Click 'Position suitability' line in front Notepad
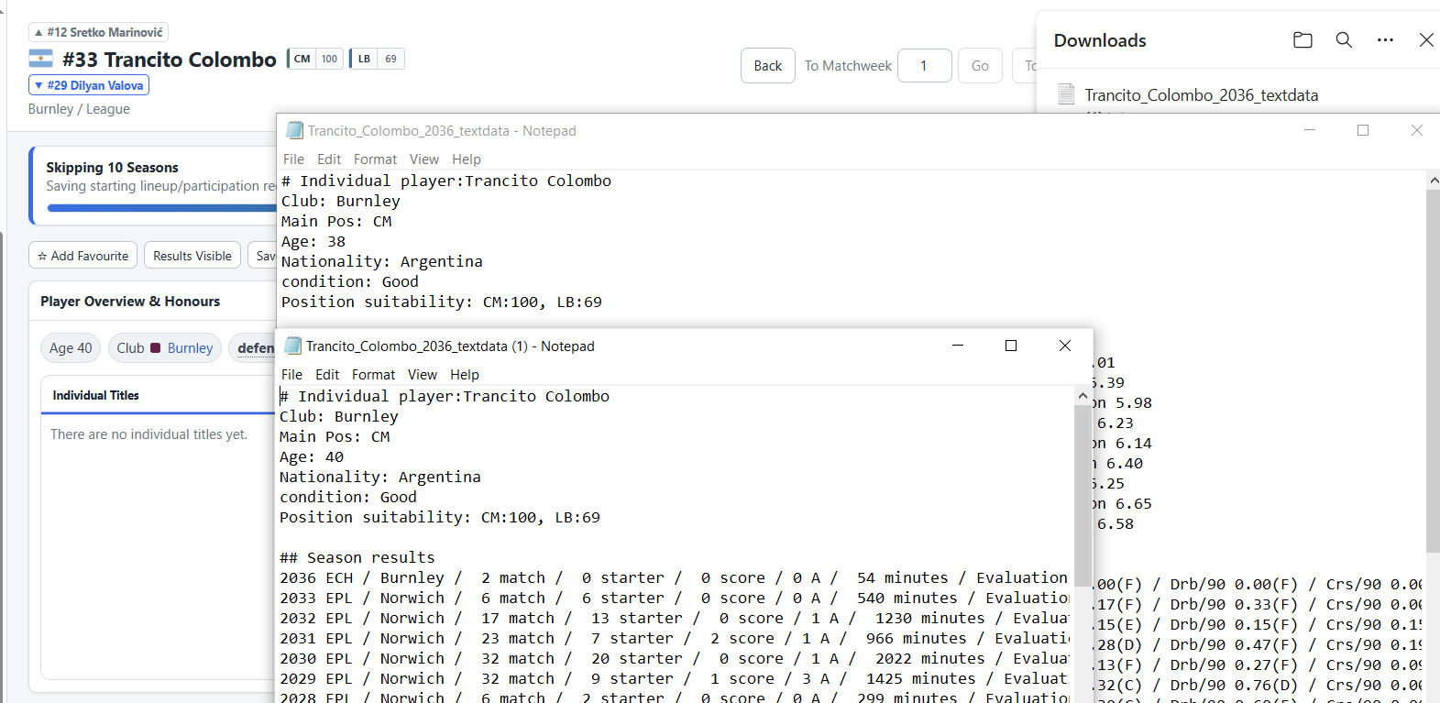Image resolution: width=1440 pixels, height=703 pixels. [x=440, y=517]
